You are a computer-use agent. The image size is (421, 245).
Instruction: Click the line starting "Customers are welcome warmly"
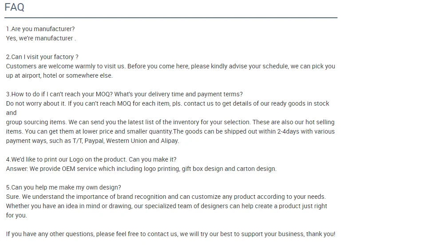coord(171,66)
